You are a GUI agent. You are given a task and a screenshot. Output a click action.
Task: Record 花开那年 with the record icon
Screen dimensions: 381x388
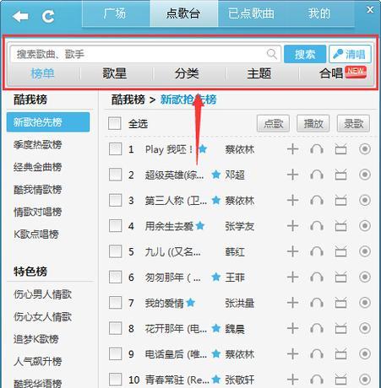[x=365, y=328]
